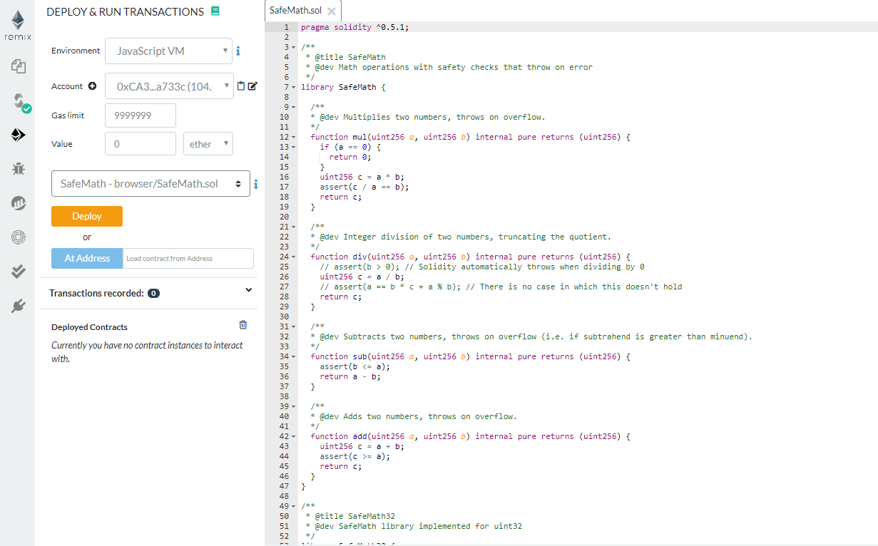Close the SafeMath.sol tab
The width and height of the screenshot is (878, 546).
[331, 11]
